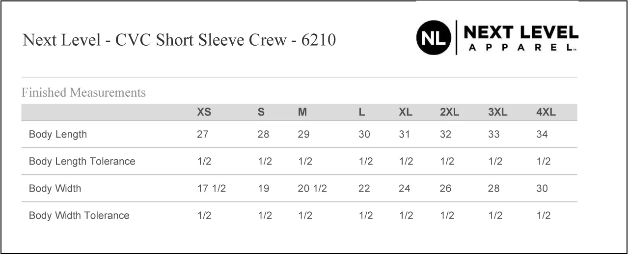Select the 2XL size column header
This screenshot has height=254, width=628.
[x=449, y=112]
